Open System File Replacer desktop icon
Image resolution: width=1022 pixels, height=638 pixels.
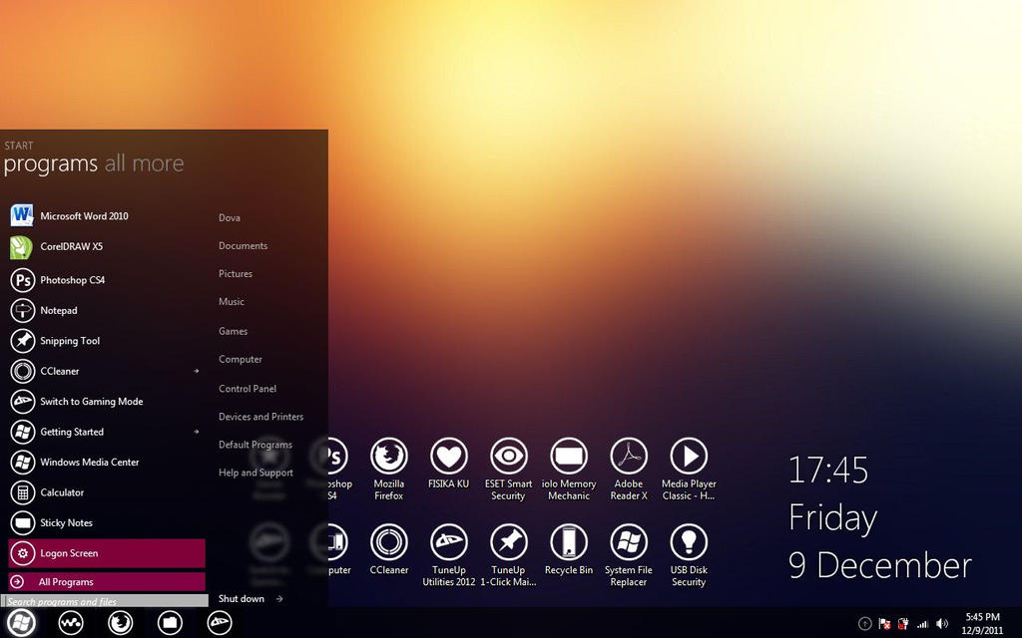pyautogui.click(x=629, y=555)
